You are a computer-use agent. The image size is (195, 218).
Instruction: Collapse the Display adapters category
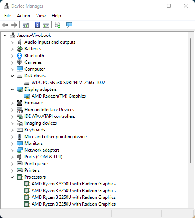12,90
